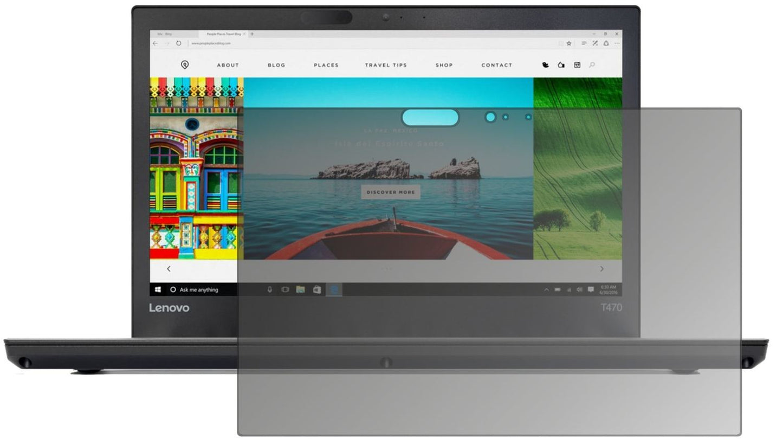This screenshot has width=783, height=439.
Task: Open the Store icon on the taskbar
Action: [x=317, y=289]
